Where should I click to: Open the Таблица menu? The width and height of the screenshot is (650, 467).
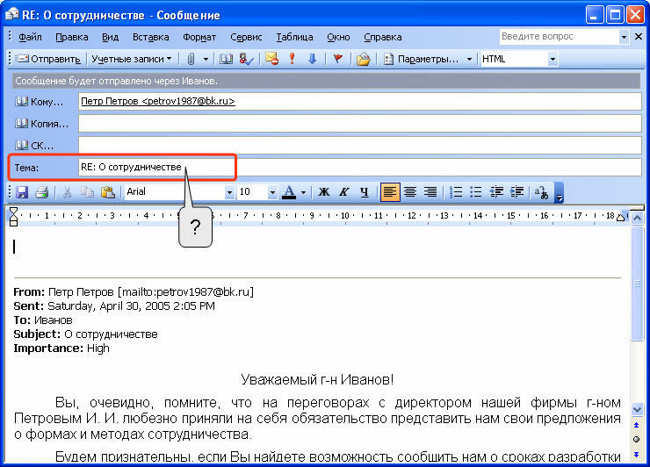click(x=295, y=37)
